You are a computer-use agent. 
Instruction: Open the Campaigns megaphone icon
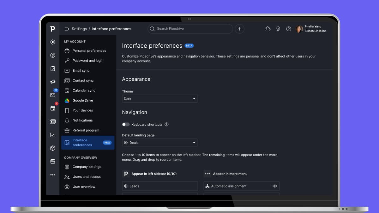[53, 81]
